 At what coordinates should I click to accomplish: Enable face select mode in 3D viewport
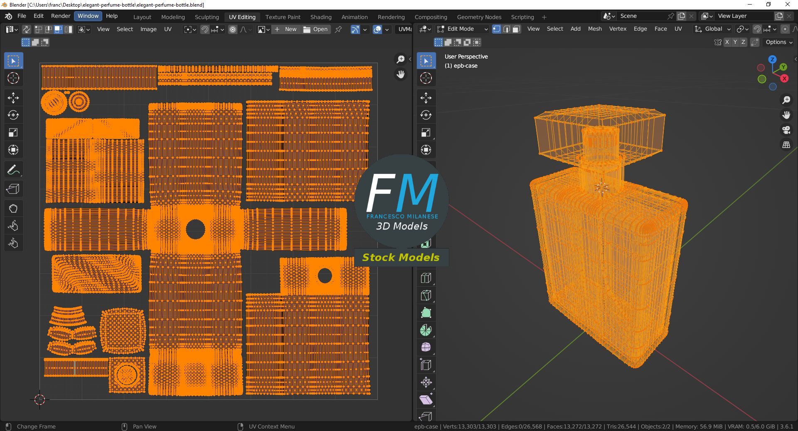(x=516, y=29)
